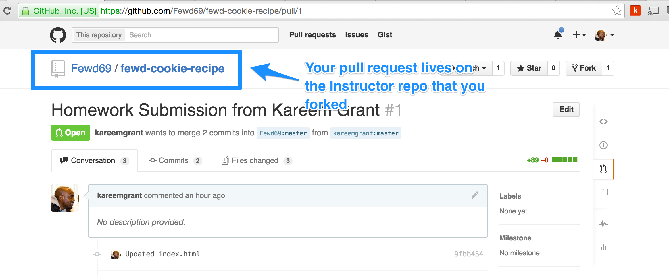This screenshot has width=669, height=276.
Task: Open the Pulse sidebar icon
Action: [603, 223]
